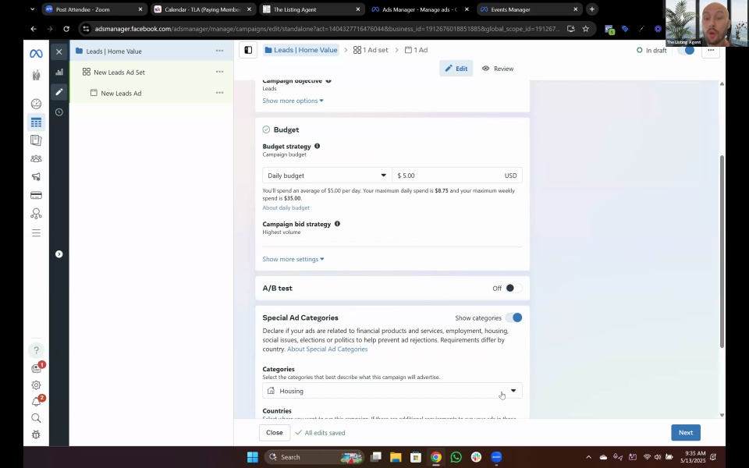Toggle the campaign on/off switch near In draft
The width and height of the screenshot is (749, 468).
(x=687, y=50)
